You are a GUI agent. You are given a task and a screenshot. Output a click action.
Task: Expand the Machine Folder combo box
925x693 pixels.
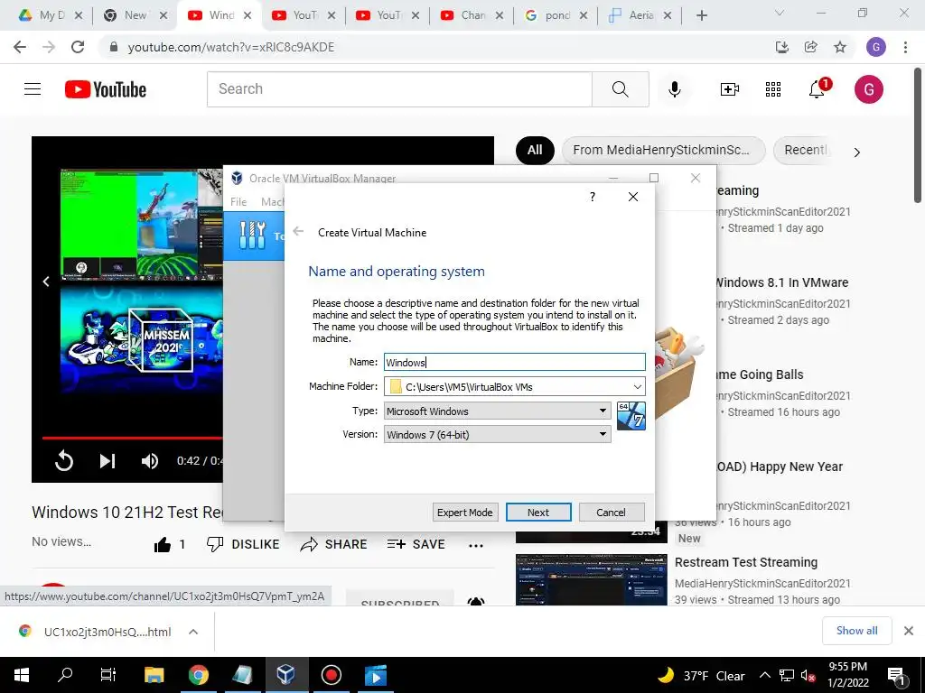tap(638, 386)
